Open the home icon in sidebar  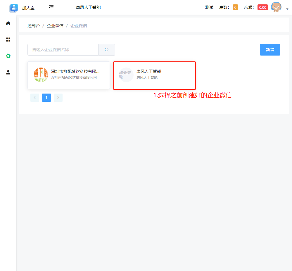click(8, 23)
